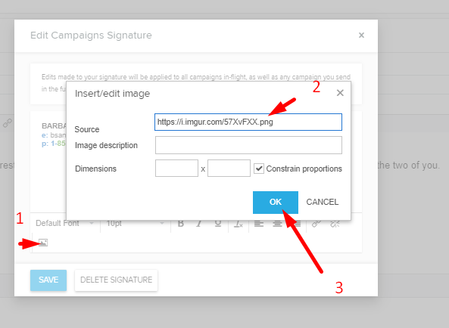The image size is (449, 328).
Task: Click the insert image icon in toolbar
Action: point(43,243)
